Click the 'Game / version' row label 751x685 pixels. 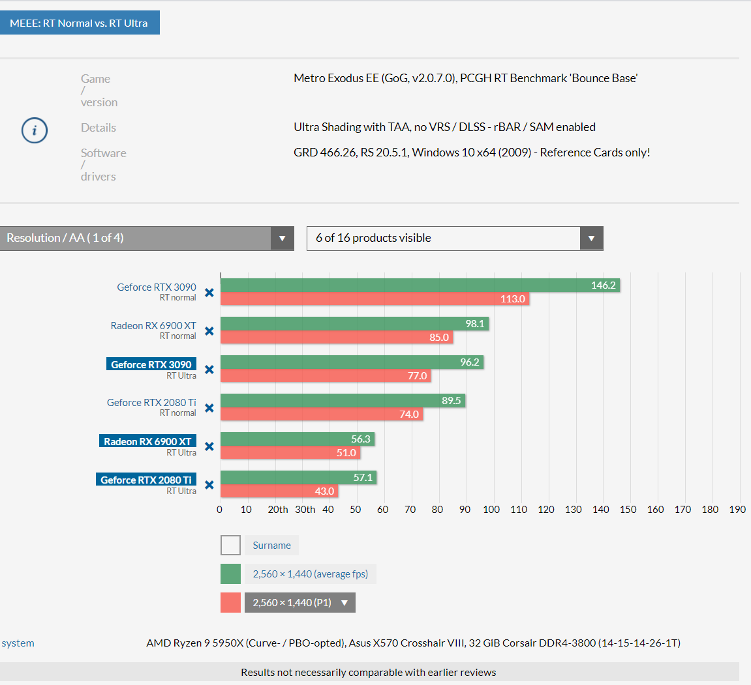pyautogui.click(x=99, y=91)
